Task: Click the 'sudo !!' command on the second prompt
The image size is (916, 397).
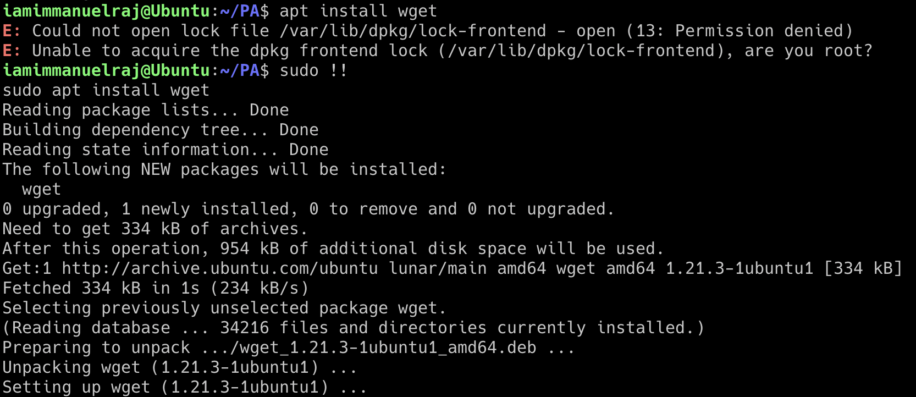Action: coord(313,70)
